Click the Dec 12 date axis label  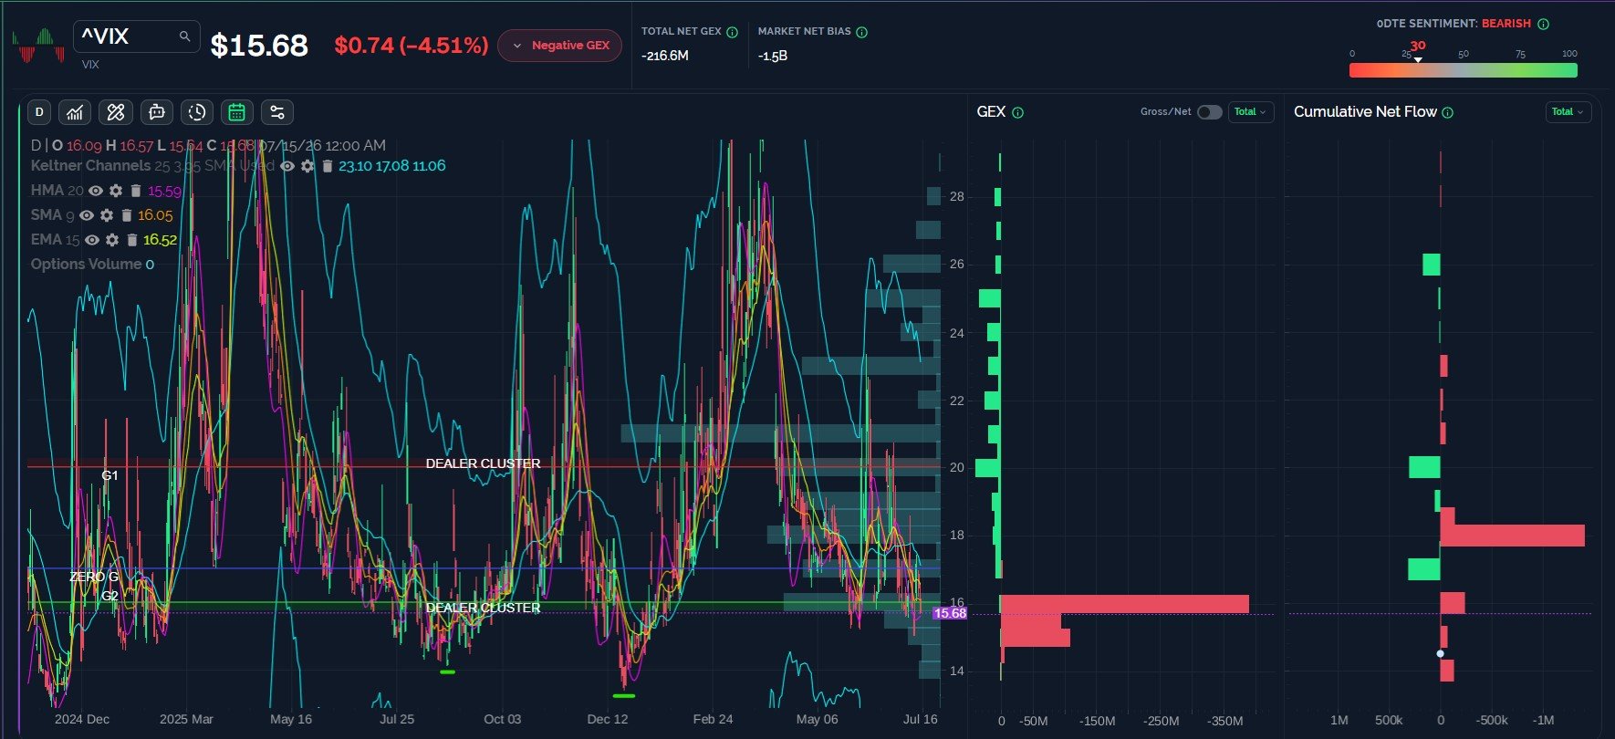coord(608,719)
